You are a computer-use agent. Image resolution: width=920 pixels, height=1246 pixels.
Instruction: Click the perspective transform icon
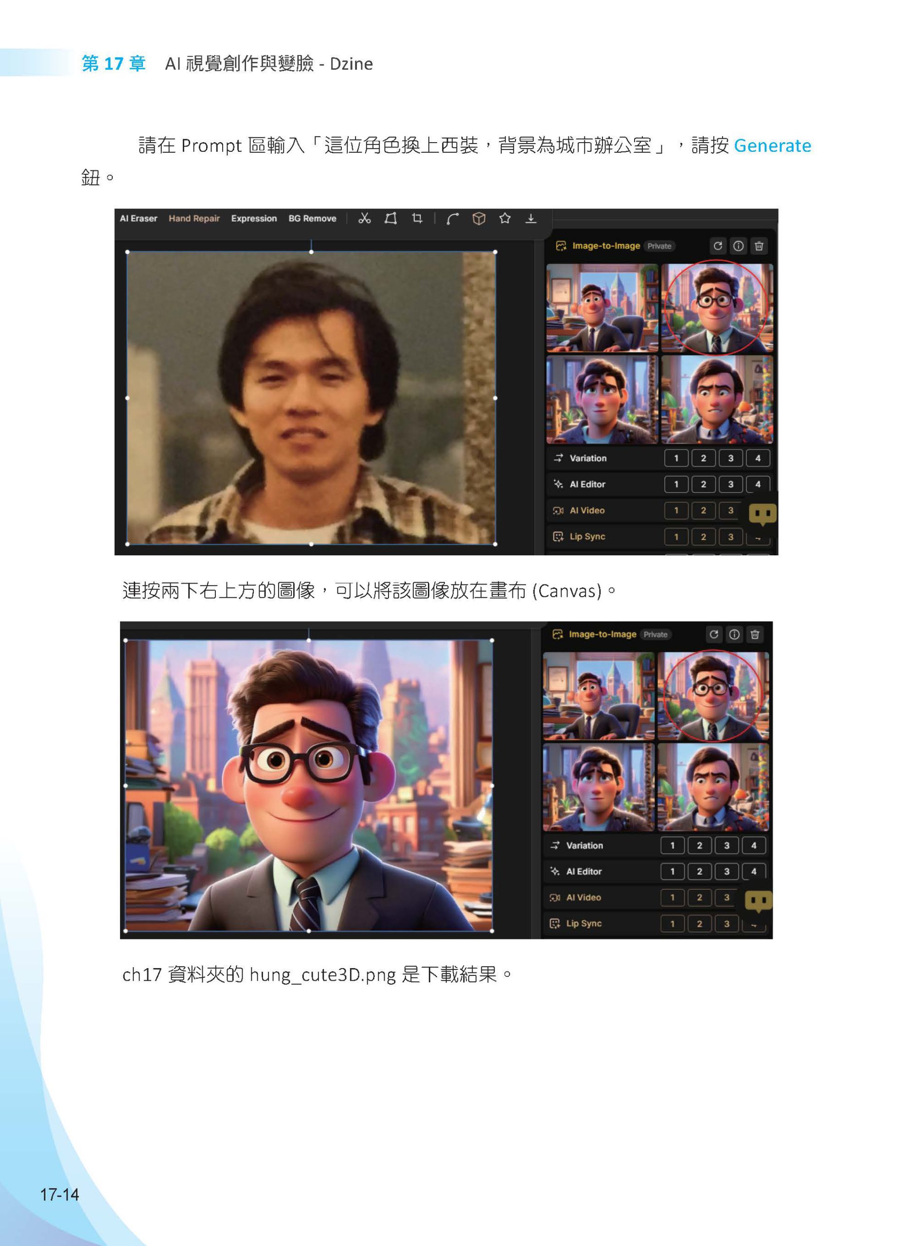click(390, 219)
